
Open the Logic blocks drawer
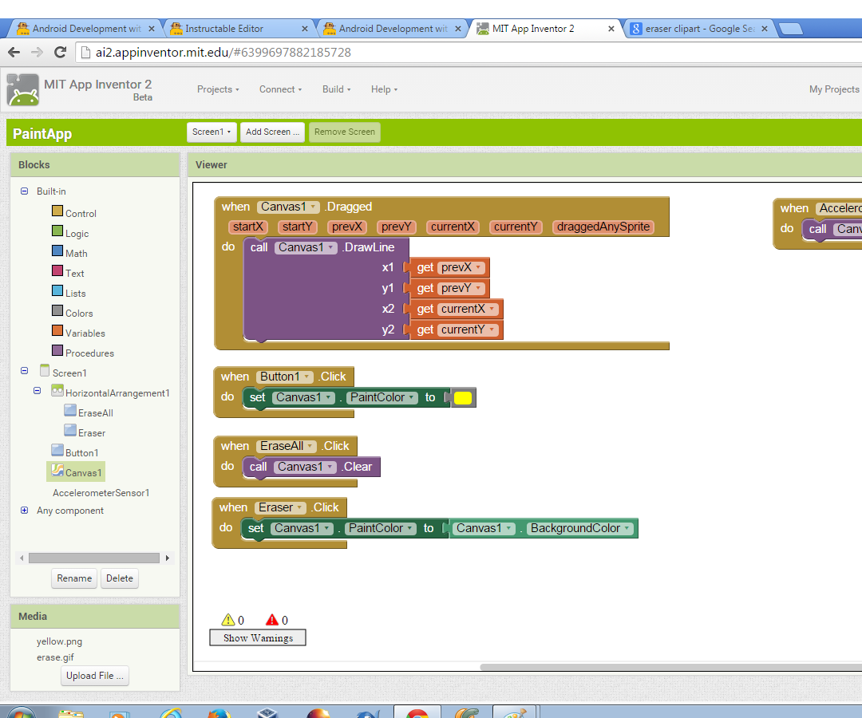click(x=78, y=233)
